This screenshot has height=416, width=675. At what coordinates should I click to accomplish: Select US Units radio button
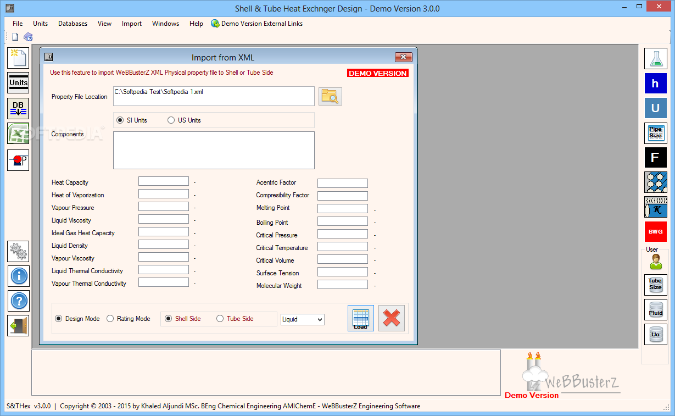click(x=171, y=120)
